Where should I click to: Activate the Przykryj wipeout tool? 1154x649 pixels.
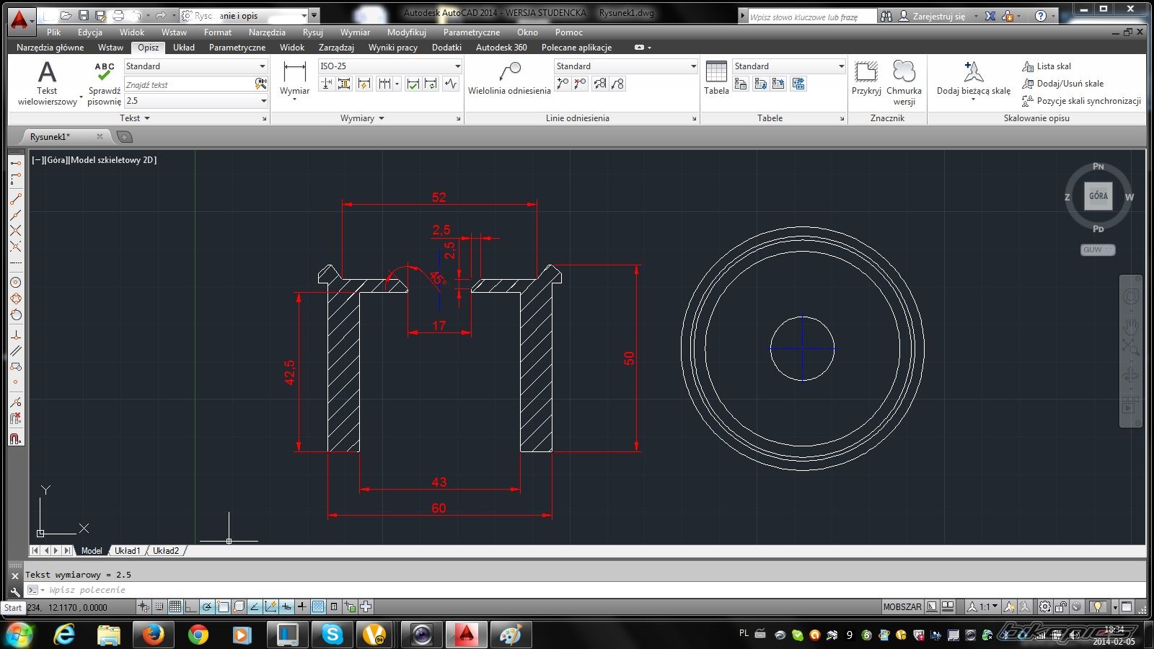click(x=866, y=78)
